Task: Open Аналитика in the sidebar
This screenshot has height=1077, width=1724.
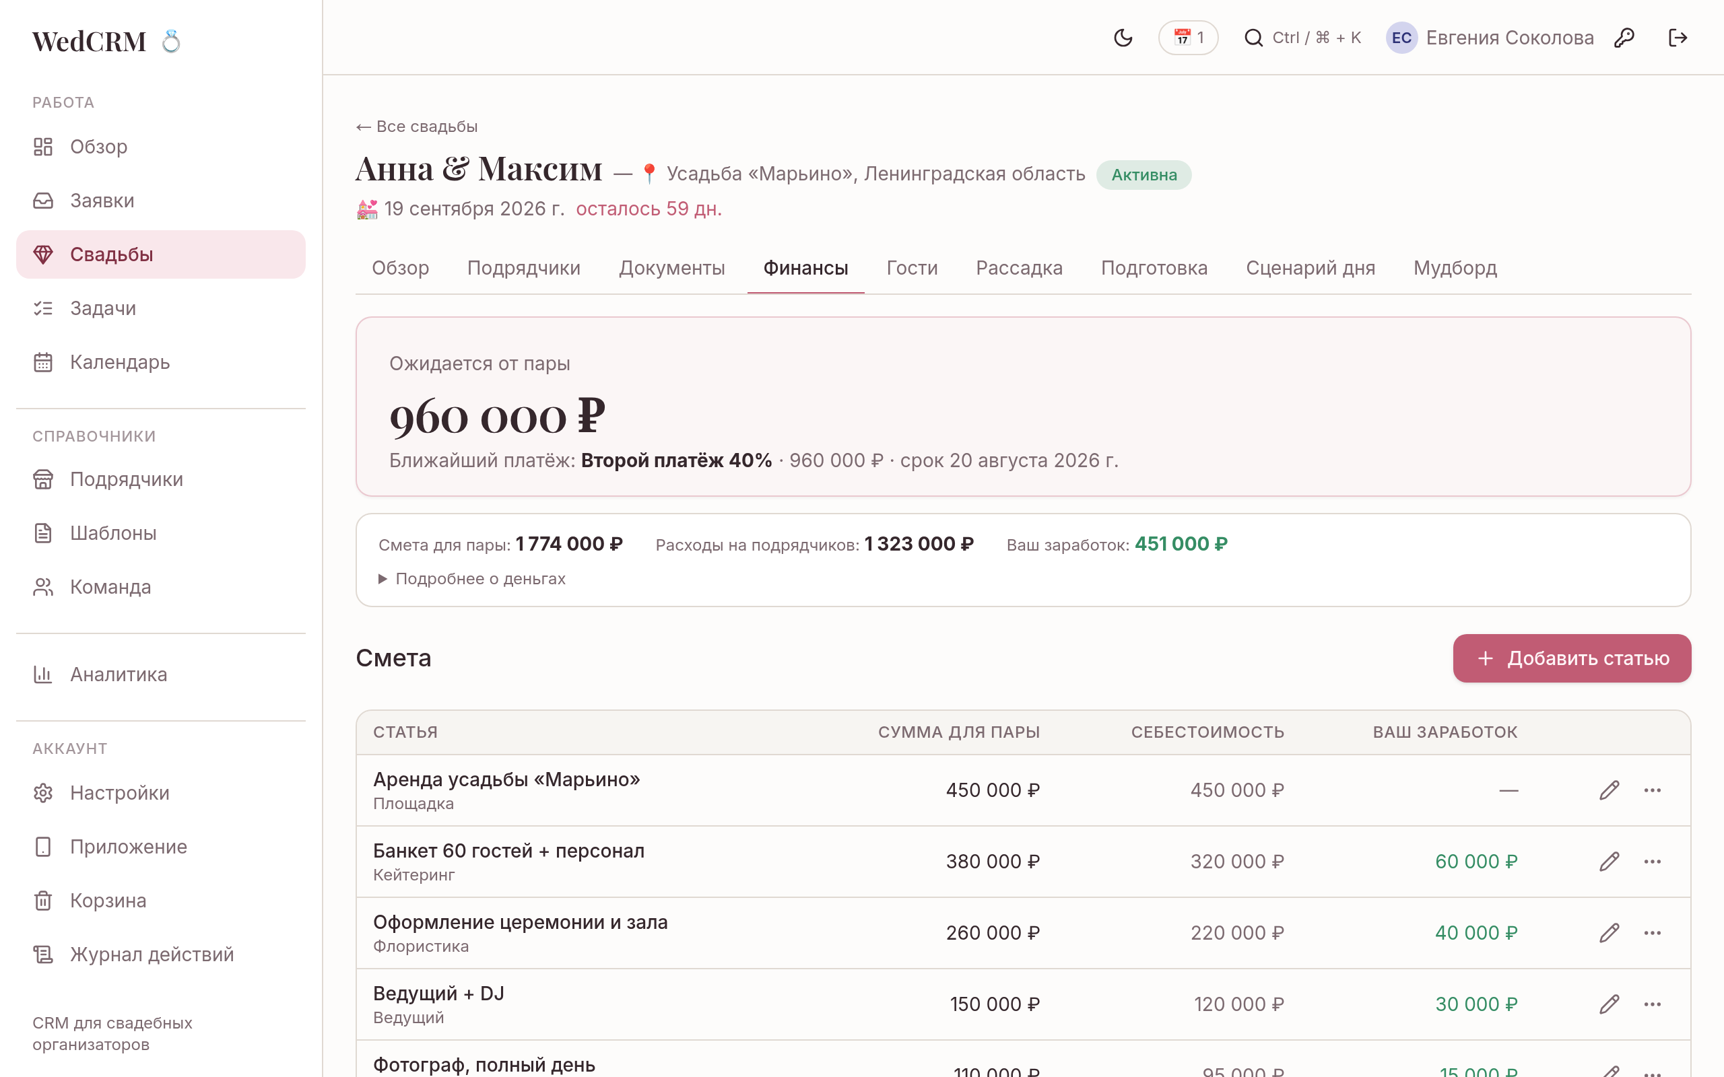Action: coord(161,674)
